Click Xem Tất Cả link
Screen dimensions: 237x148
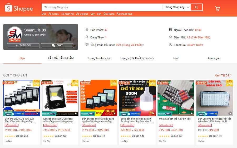223,75
